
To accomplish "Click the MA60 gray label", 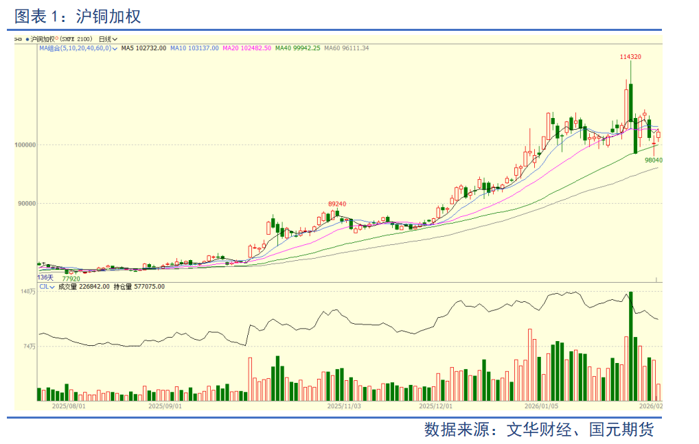I will (x=347, y=48).
